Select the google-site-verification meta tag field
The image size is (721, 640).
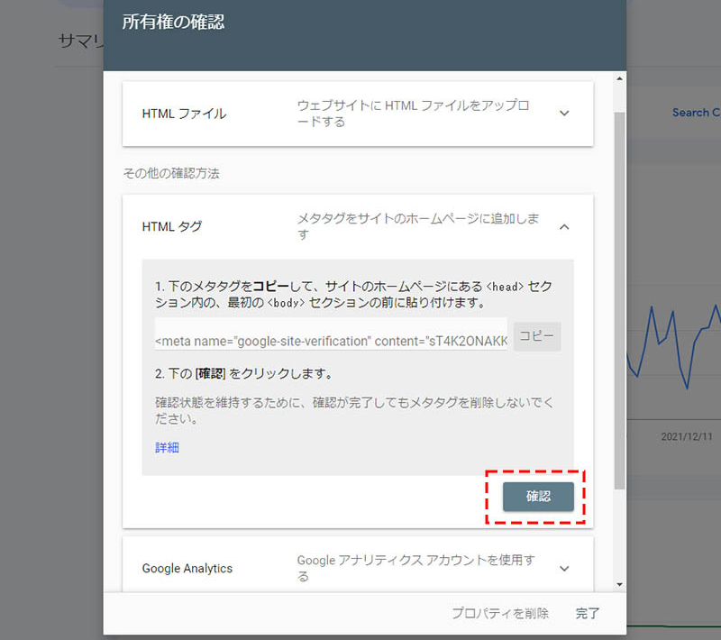click(x=331, y=341)
